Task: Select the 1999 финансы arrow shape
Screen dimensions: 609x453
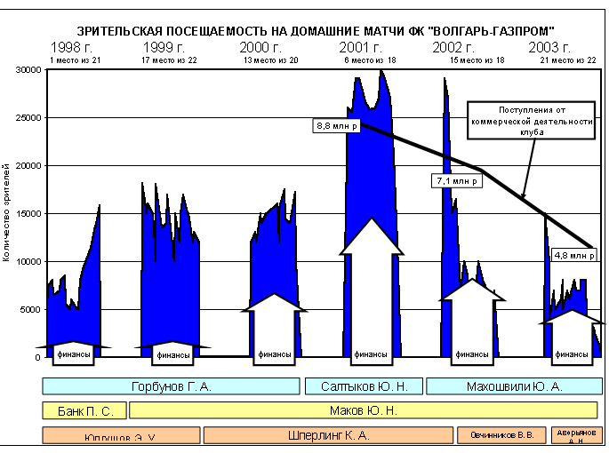Action: [173, 353]
